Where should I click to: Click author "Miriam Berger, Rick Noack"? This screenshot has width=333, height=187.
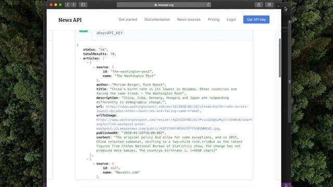click(x=138, y=85)
